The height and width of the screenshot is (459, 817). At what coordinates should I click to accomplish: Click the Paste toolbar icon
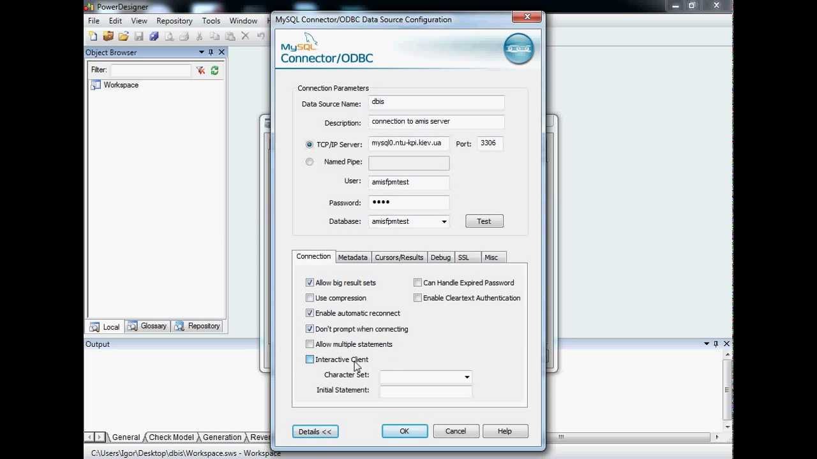[230, 36]
